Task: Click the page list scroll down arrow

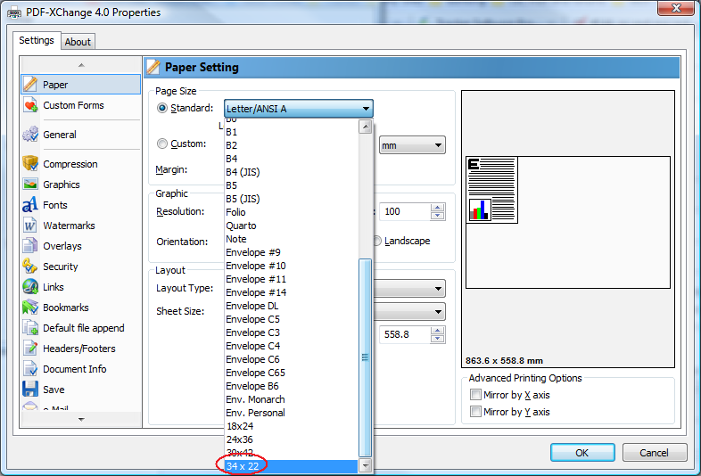Action: point(366,465)
